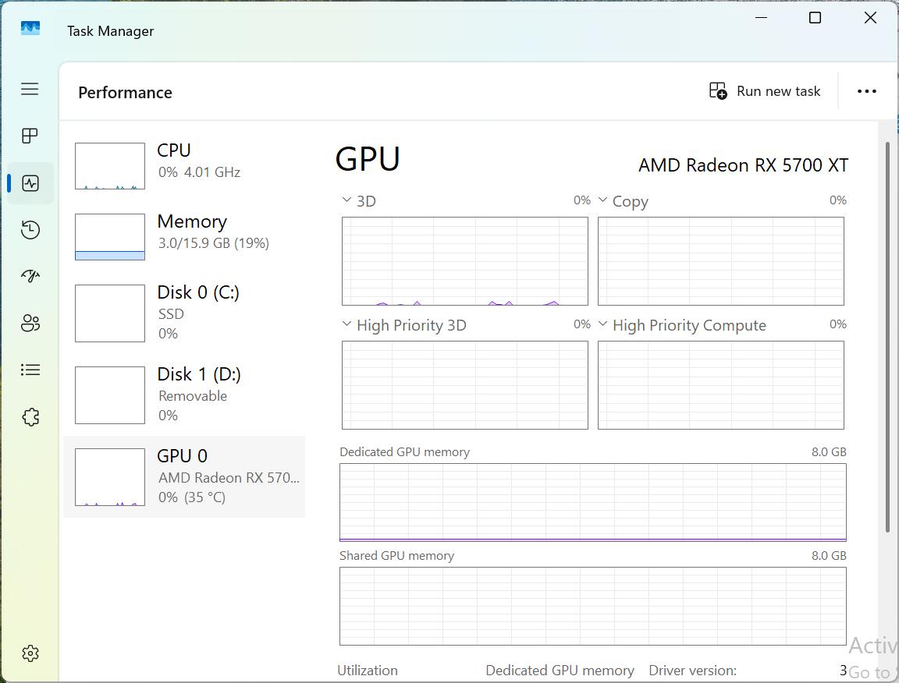899x683 pixels.
Task: Open the Details list page
Action: 30,370
